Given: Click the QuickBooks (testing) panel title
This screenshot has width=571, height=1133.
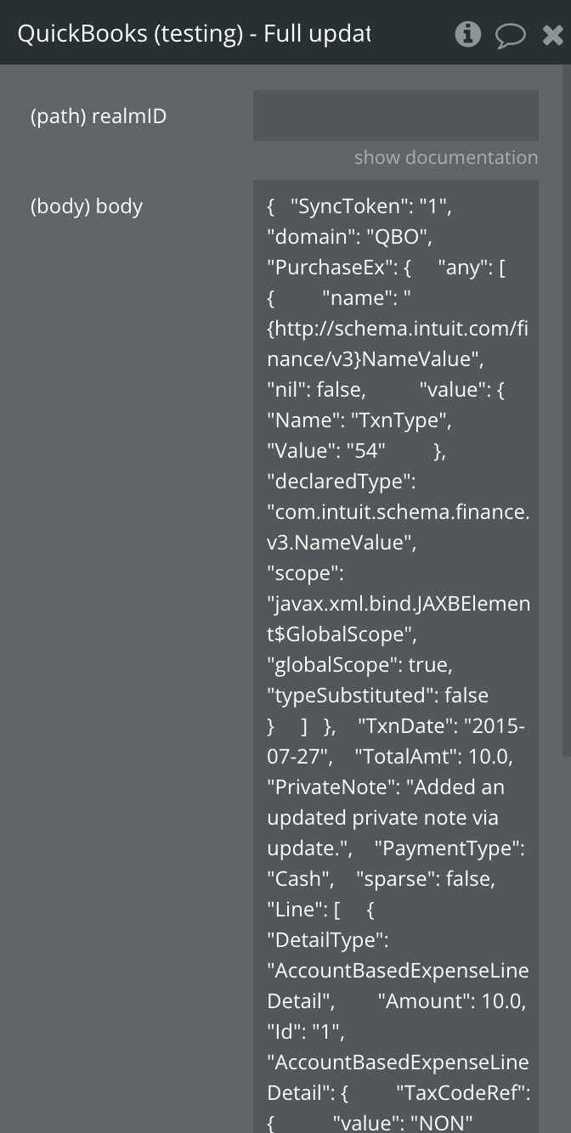Looking at the screenshot, I should pyautogui.click(x=194, y=34).
